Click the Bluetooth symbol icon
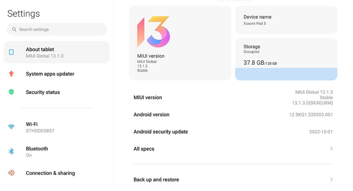The height and width of the screenshot is (191, 353). [11, 151]
